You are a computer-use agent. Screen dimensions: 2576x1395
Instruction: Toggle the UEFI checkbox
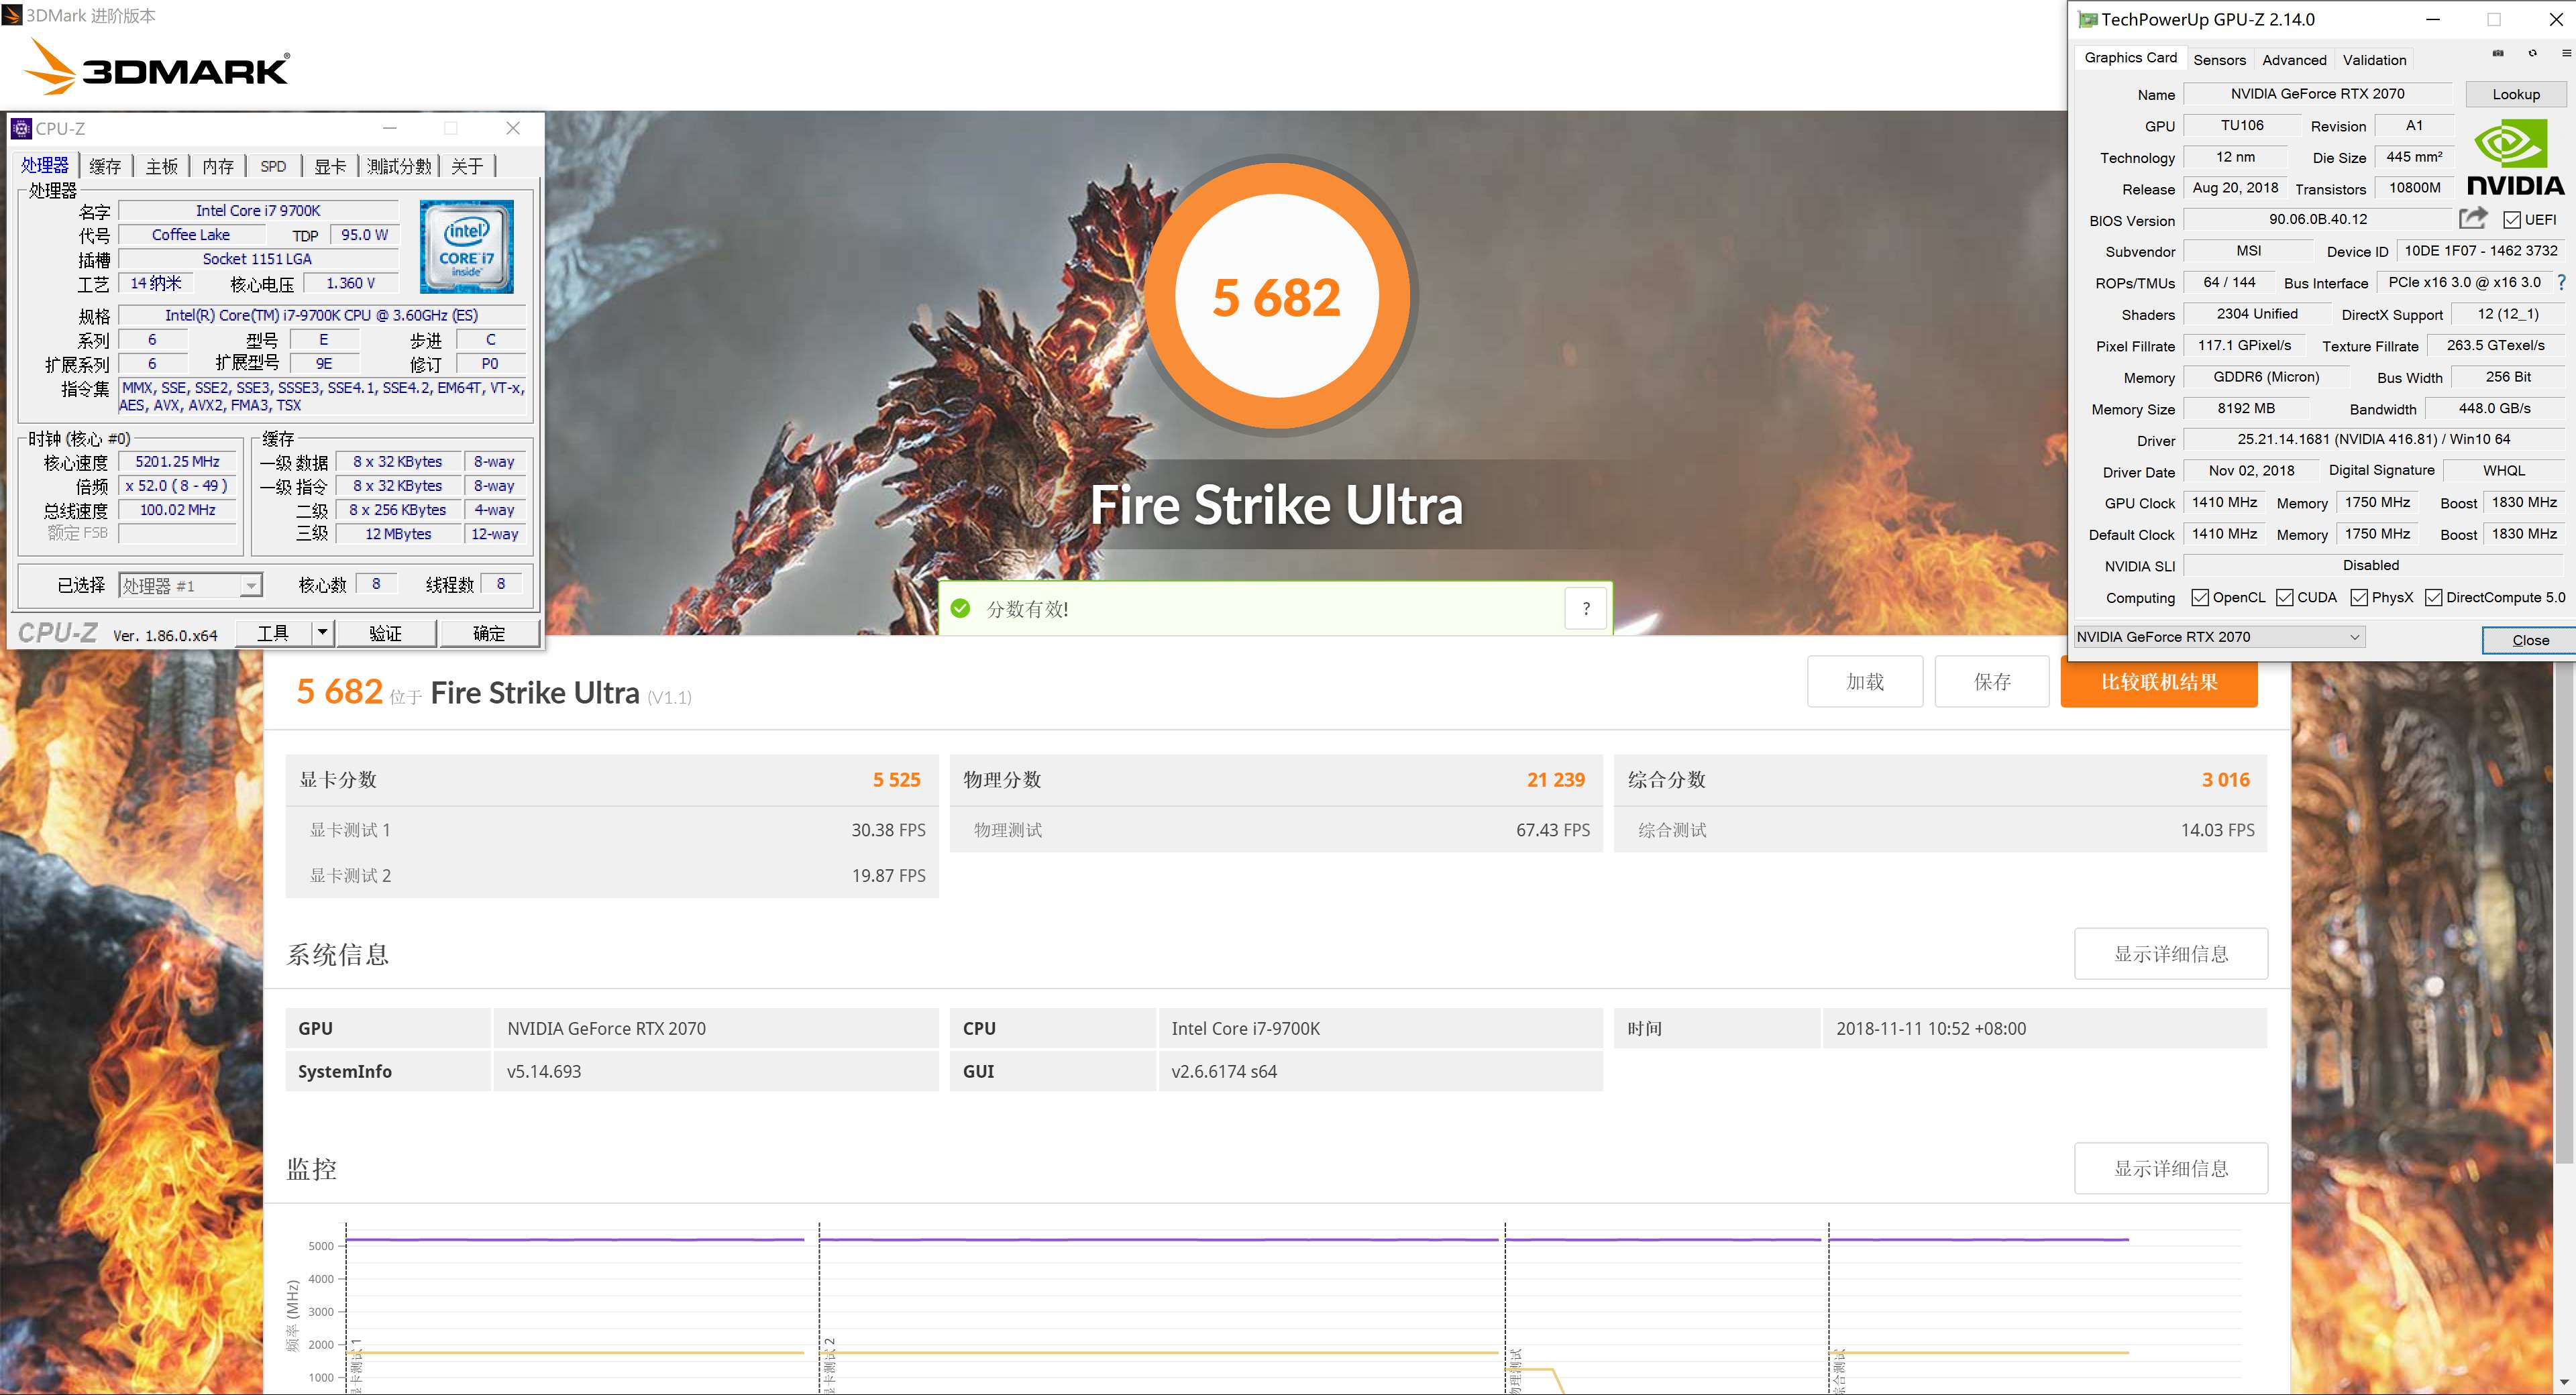click(x=2511, y=219)
